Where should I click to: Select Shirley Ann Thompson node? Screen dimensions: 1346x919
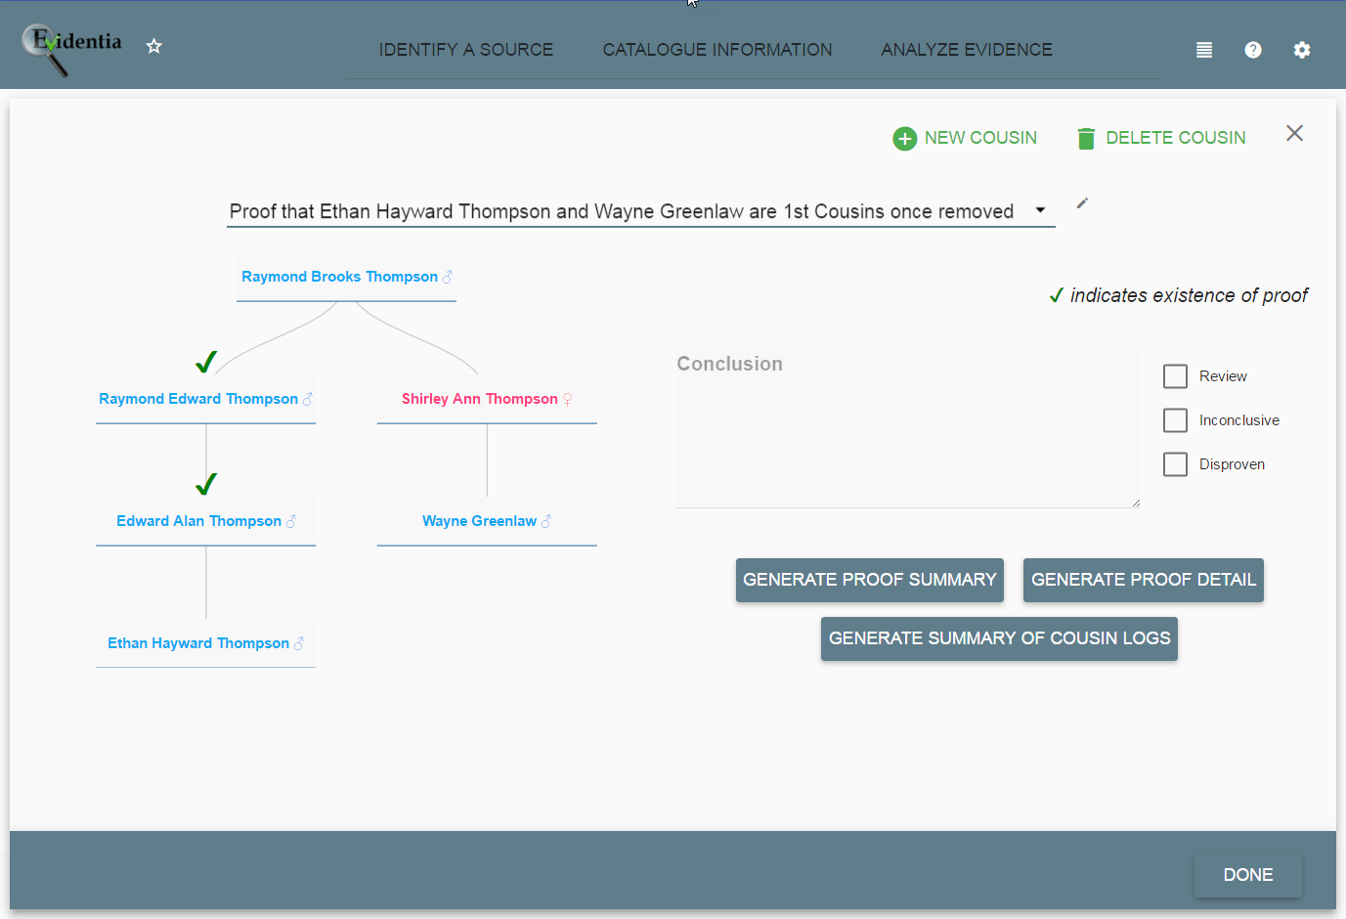point(487,399)
